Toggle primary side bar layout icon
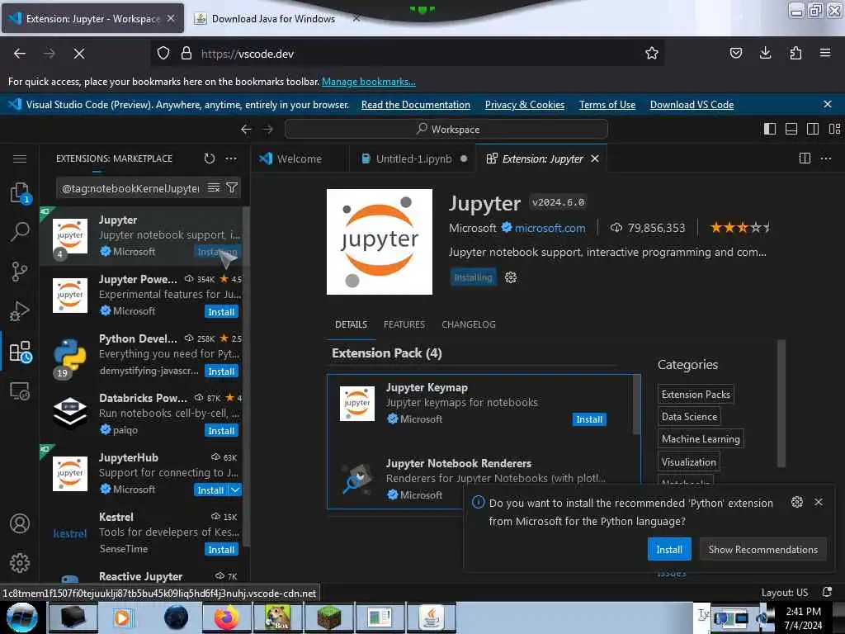The image size is (845, 634). [770, 129]
